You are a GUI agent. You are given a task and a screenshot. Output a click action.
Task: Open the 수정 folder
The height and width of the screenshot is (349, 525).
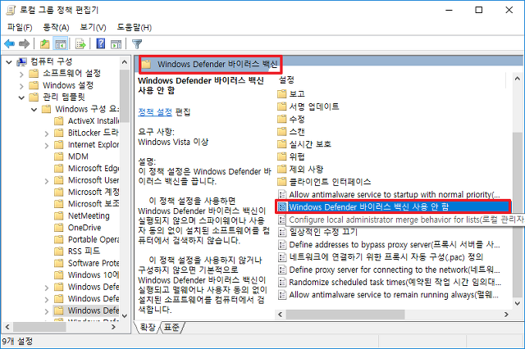(291, 119)
